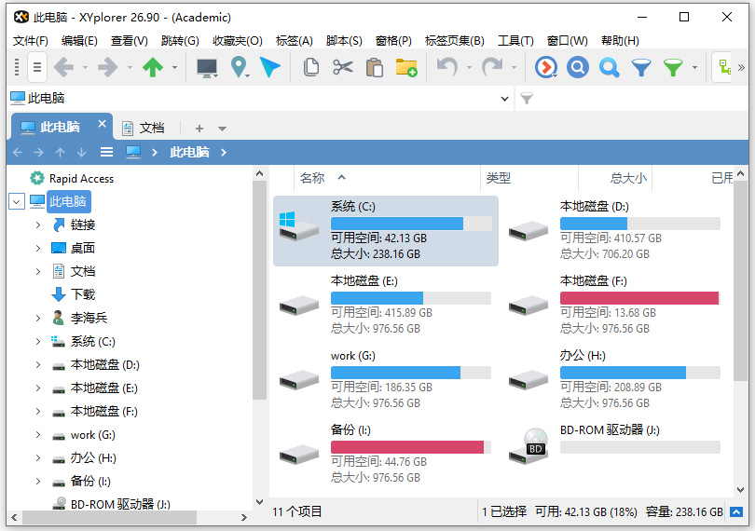
Task: Toggle the address bar filter funnel
Action: click(x=527, y=98)
